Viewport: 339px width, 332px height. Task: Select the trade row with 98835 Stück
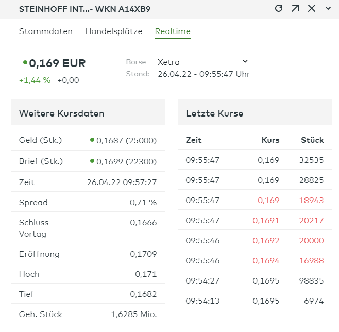tap(255, 281)
